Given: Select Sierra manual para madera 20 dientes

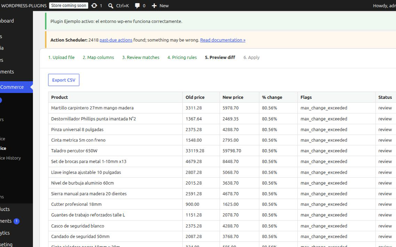Looking at the screenshot, I should point(89,194).
